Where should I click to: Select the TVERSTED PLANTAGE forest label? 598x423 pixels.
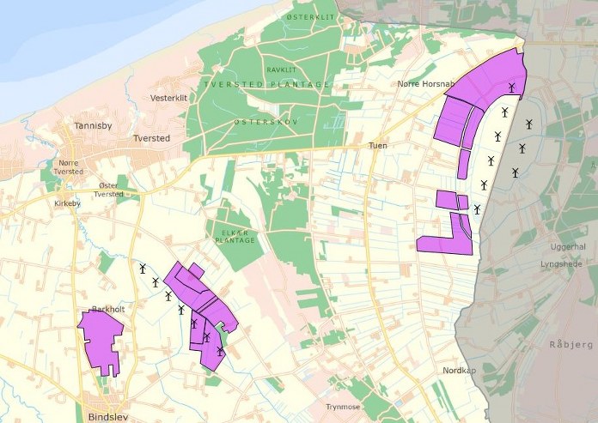point(267,84)
